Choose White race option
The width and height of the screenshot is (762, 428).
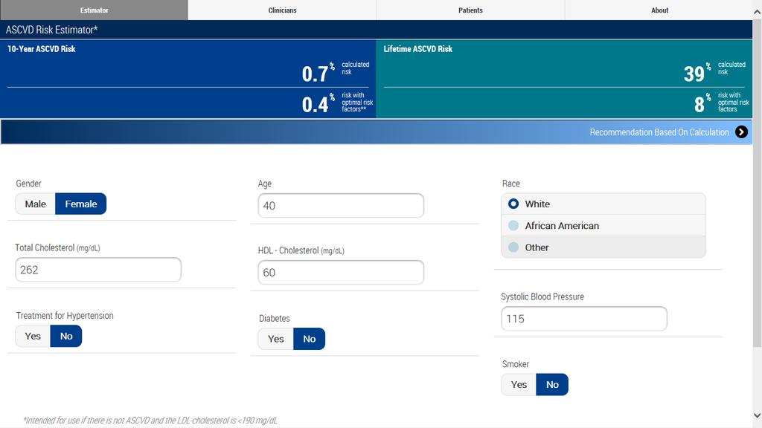[x=603, y=204]
